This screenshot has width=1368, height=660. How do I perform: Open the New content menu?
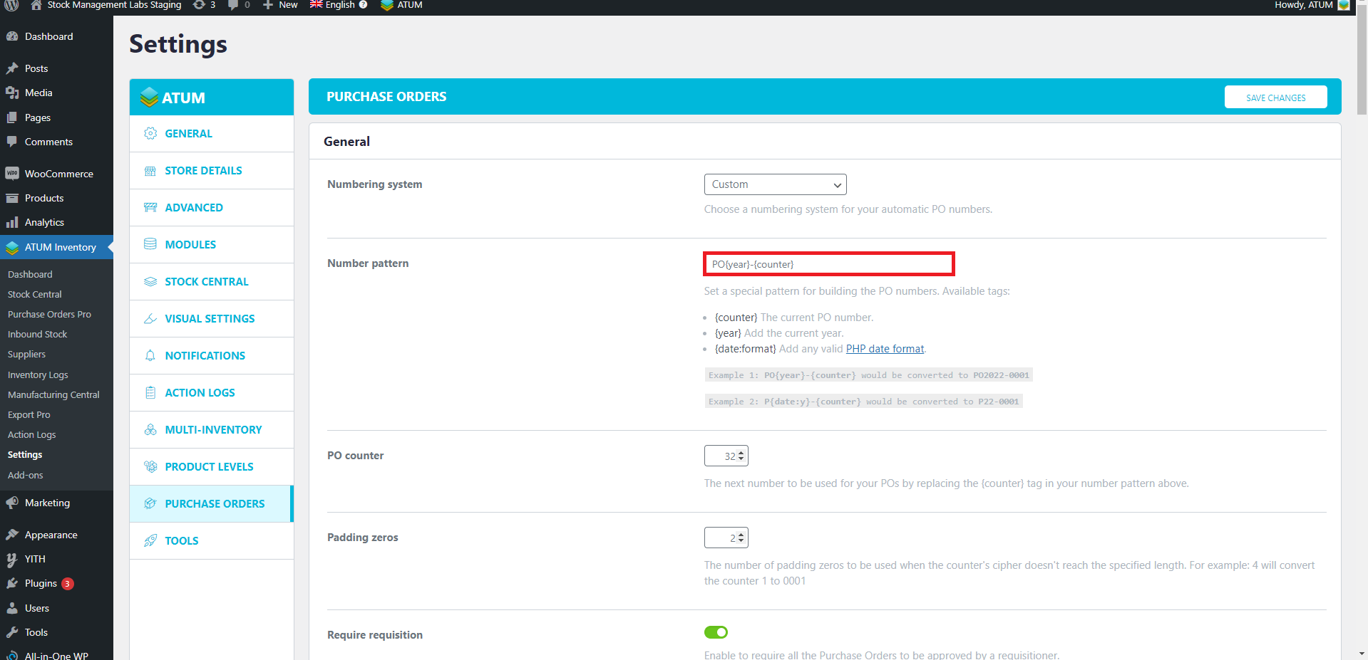(280, 5)
